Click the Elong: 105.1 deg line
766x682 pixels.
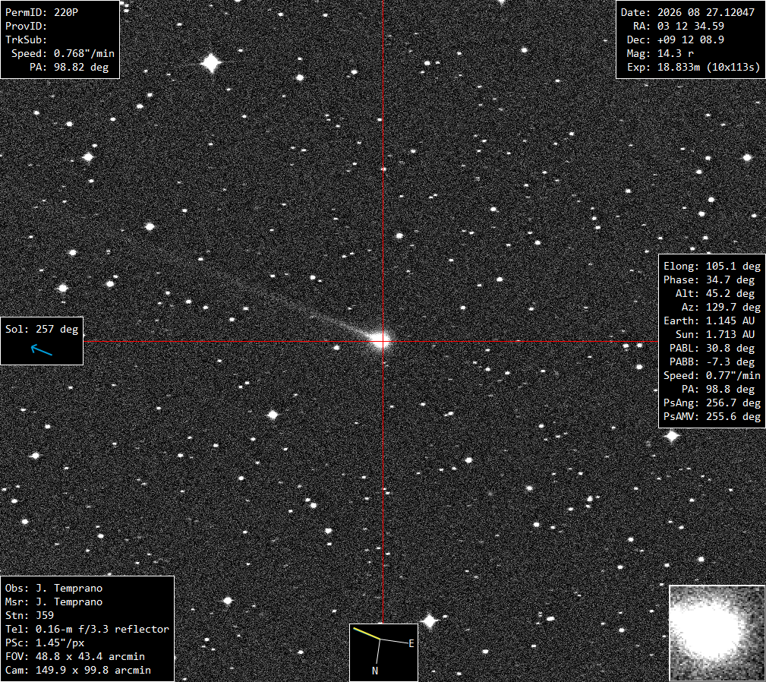coord(712,267)
